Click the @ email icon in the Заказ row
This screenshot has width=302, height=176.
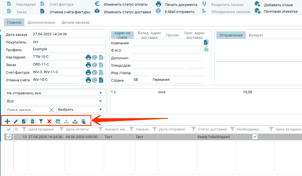click(x=95, y=65)
